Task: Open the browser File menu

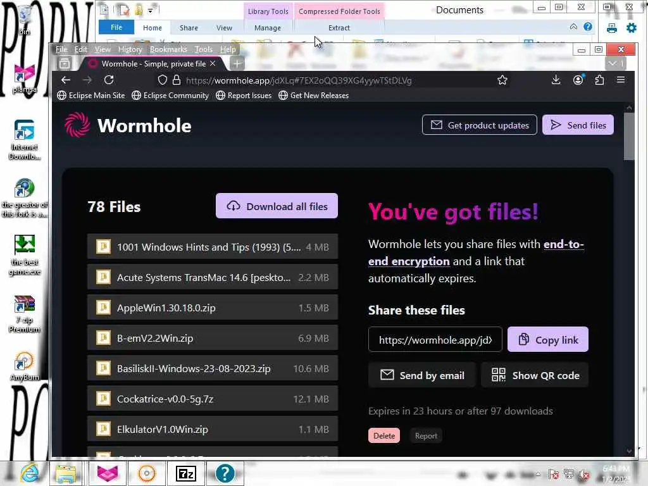Action: [x=61, y=49]
